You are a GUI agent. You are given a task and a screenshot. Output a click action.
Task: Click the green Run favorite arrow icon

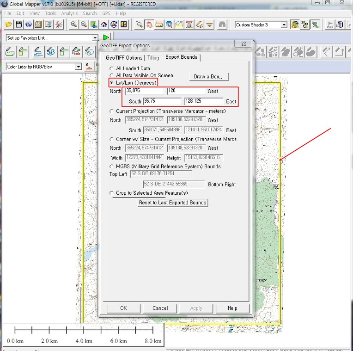pos(106,37)
